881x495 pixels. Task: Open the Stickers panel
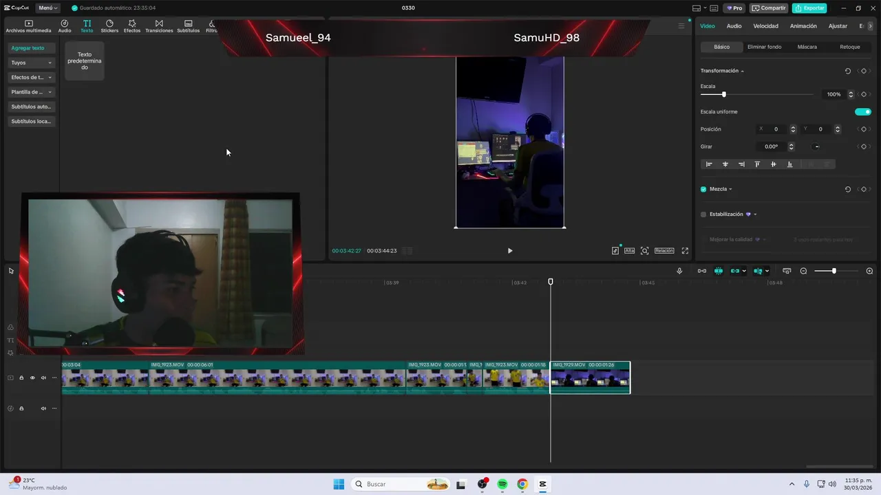(x=109, y=26)
